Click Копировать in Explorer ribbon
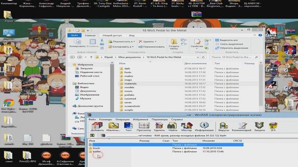 point(77,43)
